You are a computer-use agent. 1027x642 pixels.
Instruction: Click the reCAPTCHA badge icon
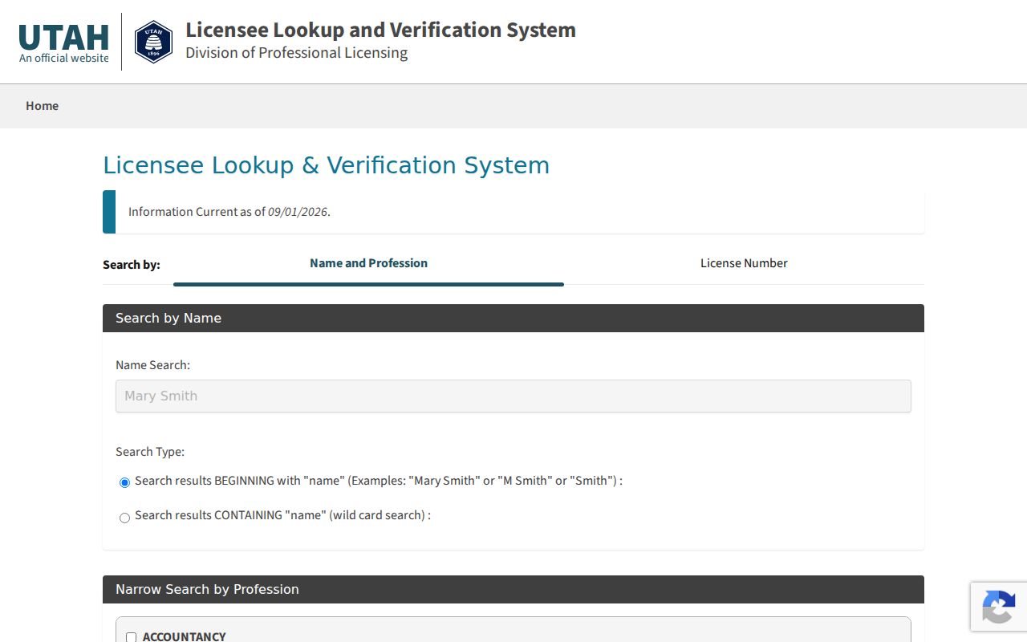tap(998, 606)
